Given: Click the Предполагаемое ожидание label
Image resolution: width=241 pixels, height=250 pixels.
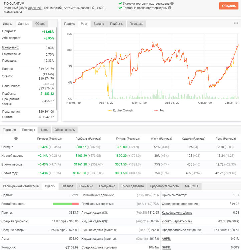Looking at the screenshot, I should [x=182, y=230].
